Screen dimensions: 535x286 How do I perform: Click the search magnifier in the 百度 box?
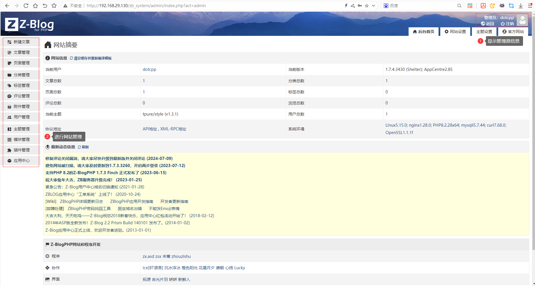(x=459, y=6)
